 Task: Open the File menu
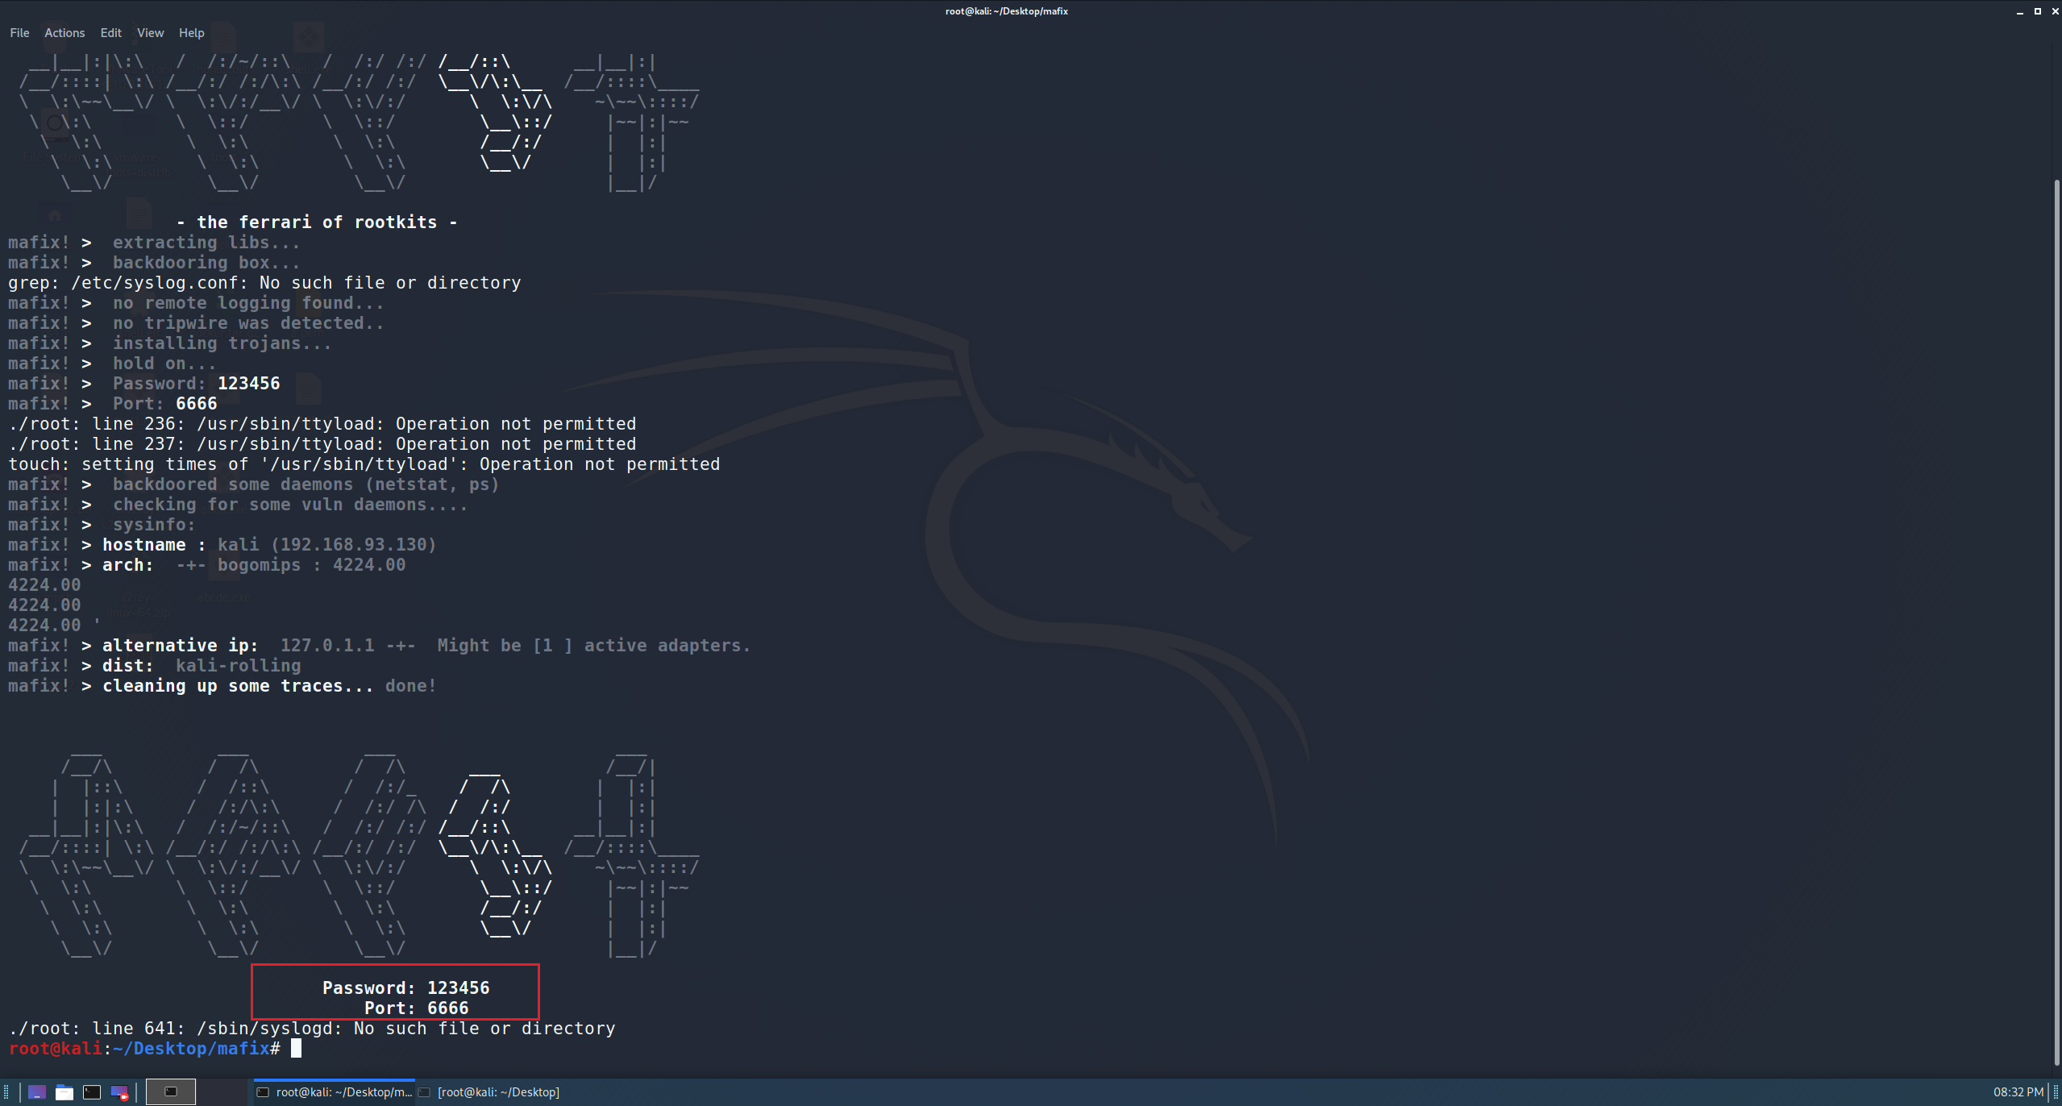[x=19, y=33]
